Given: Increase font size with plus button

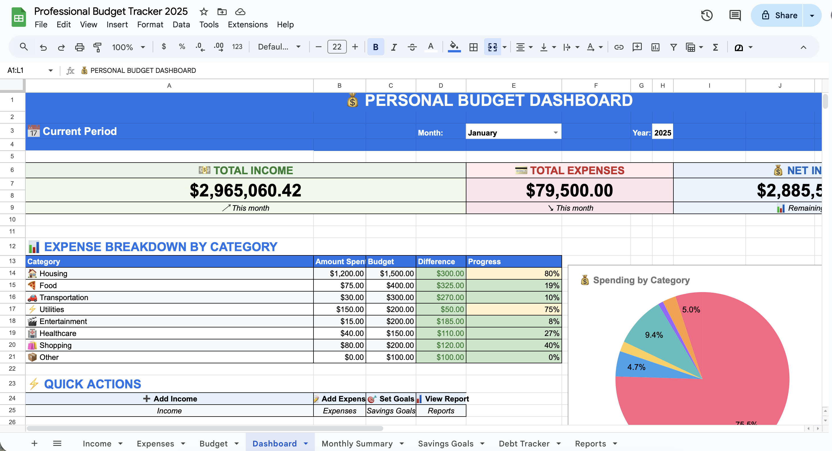Looking at the screenshot, I should 355,47.
